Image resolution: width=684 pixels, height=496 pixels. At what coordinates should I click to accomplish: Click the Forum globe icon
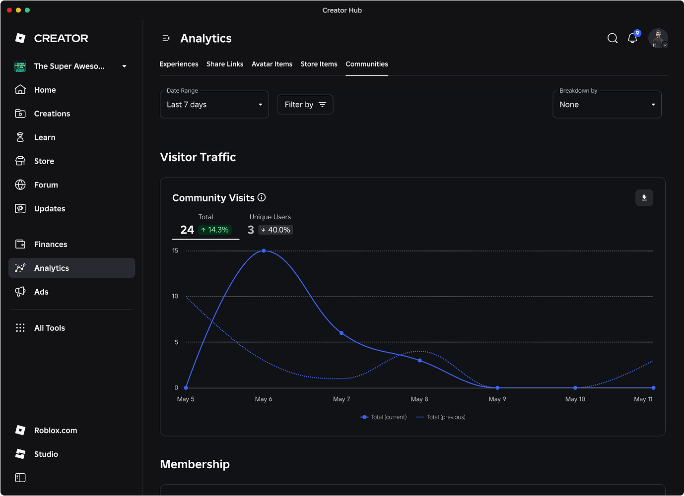(20, 185)
